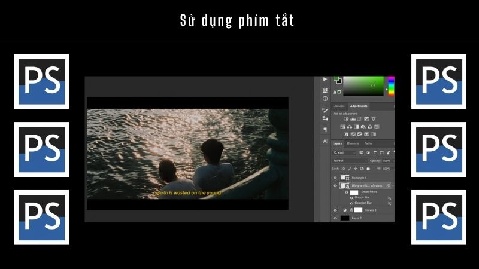Filter layers by adjustment layers icon

coord(368,152)
